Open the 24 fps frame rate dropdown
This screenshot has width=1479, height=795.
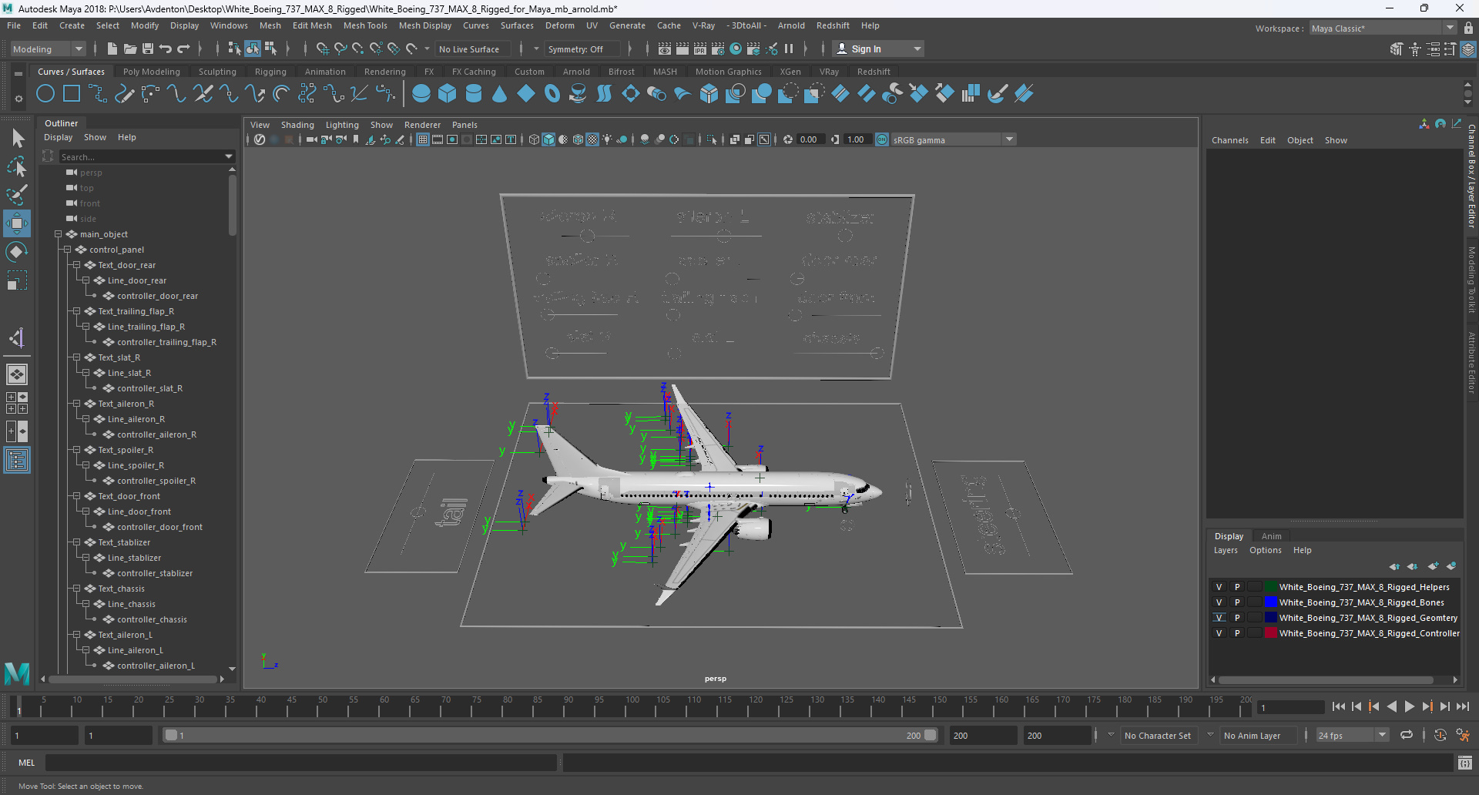click(1352, 735)
